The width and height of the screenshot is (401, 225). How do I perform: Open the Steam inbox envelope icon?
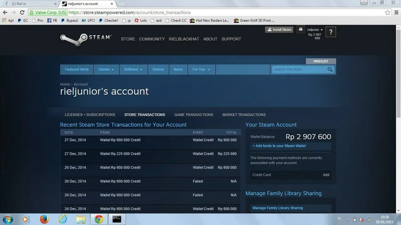pos(301,29)
